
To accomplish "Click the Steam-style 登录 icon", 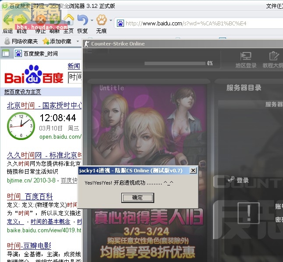I will click(231, 179).
